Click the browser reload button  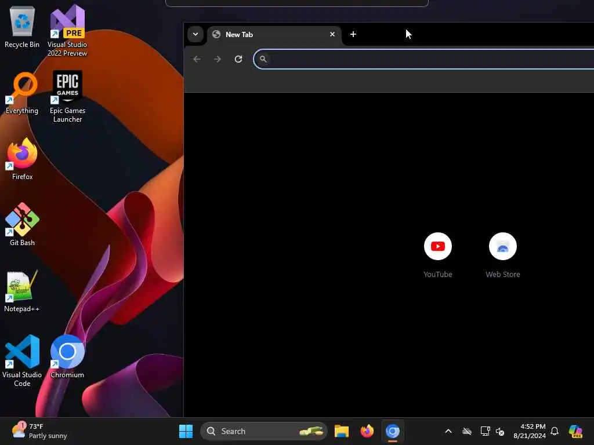point(238,59)
